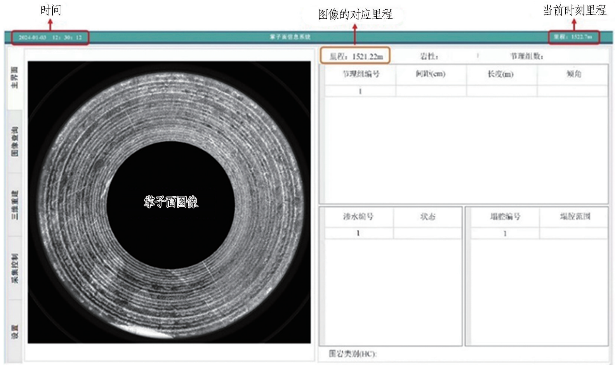Click the 状态 column header in seepage table

427,217
